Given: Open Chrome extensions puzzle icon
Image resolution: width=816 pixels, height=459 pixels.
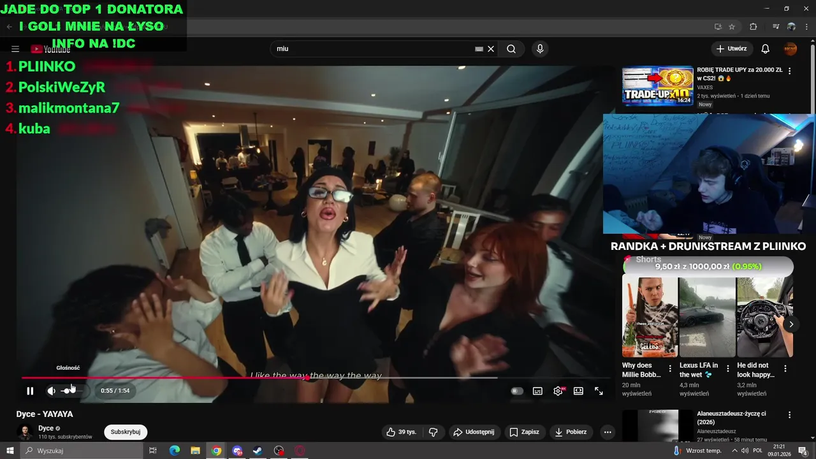Looking at the screenshot, I should 753,27.
